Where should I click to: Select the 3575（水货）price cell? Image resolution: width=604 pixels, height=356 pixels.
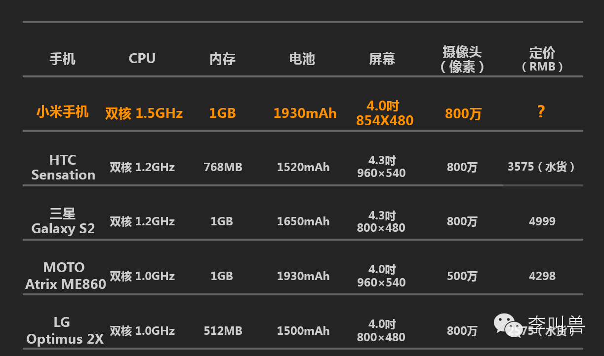(542, 167)
